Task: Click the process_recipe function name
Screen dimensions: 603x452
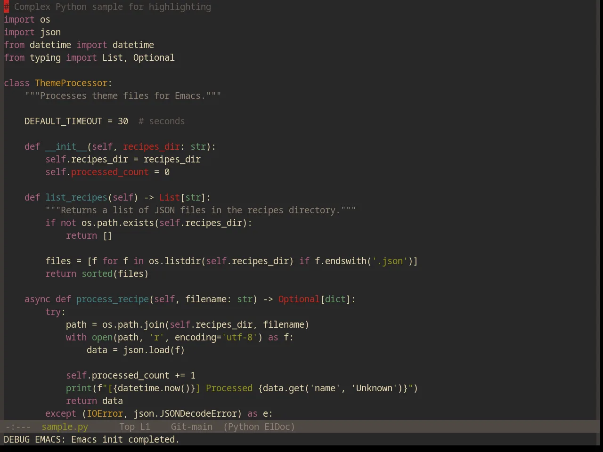Action: coord(113,299)
